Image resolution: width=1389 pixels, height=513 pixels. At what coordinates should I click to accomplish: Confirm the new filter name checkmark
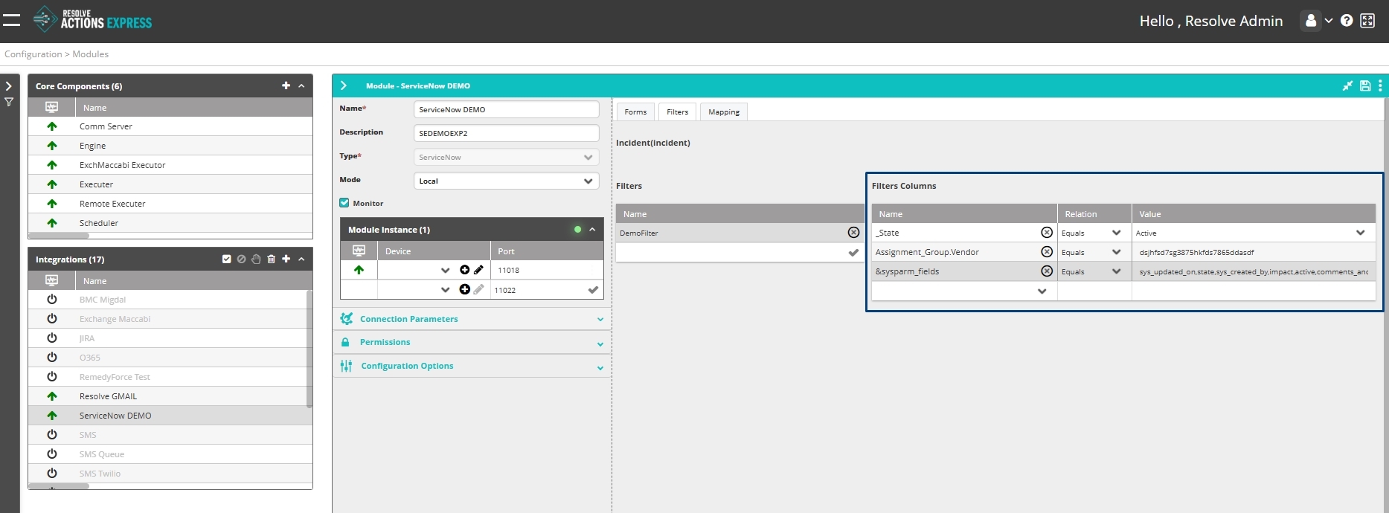[x=853, y=253]
